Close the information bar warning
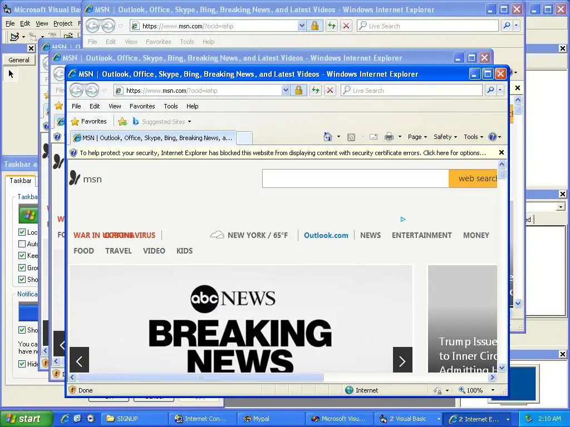The image size is (570, 427). [502, 152]
